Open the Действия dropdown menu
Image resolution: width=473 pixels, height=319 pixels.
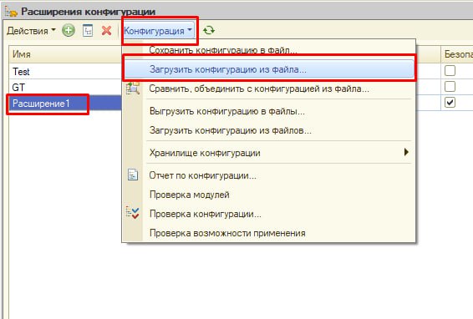point(31,30)
